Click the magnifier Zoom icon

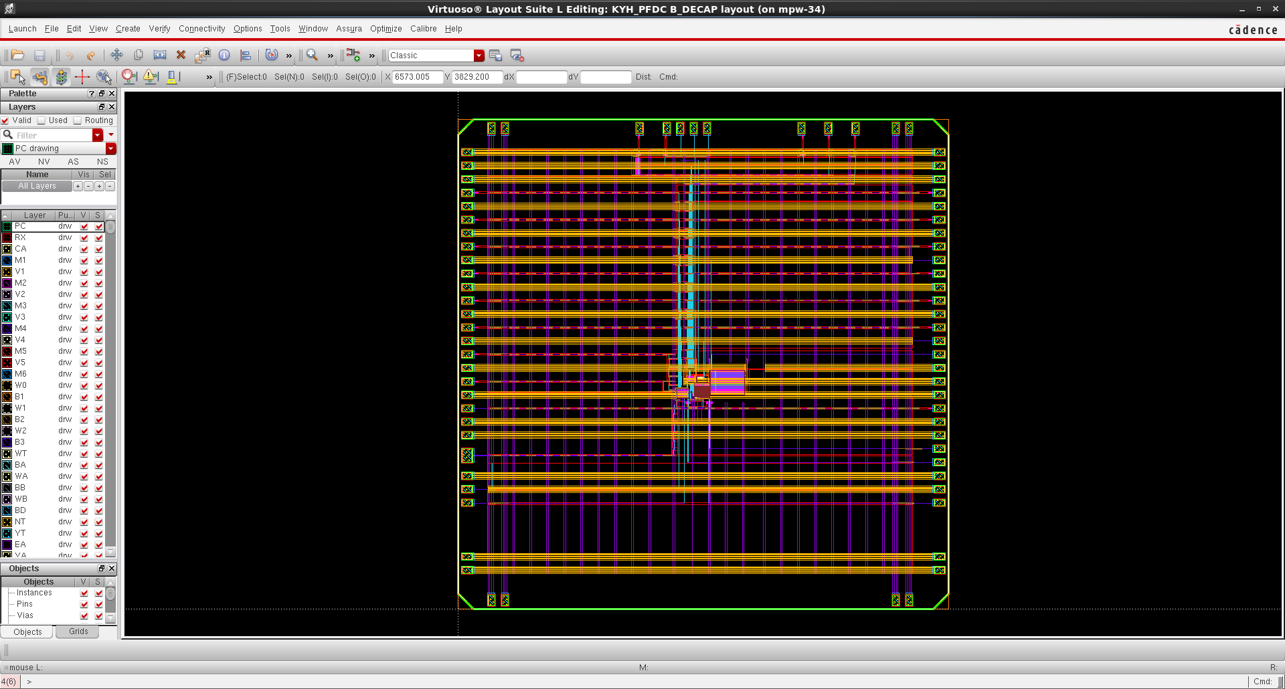312,56
